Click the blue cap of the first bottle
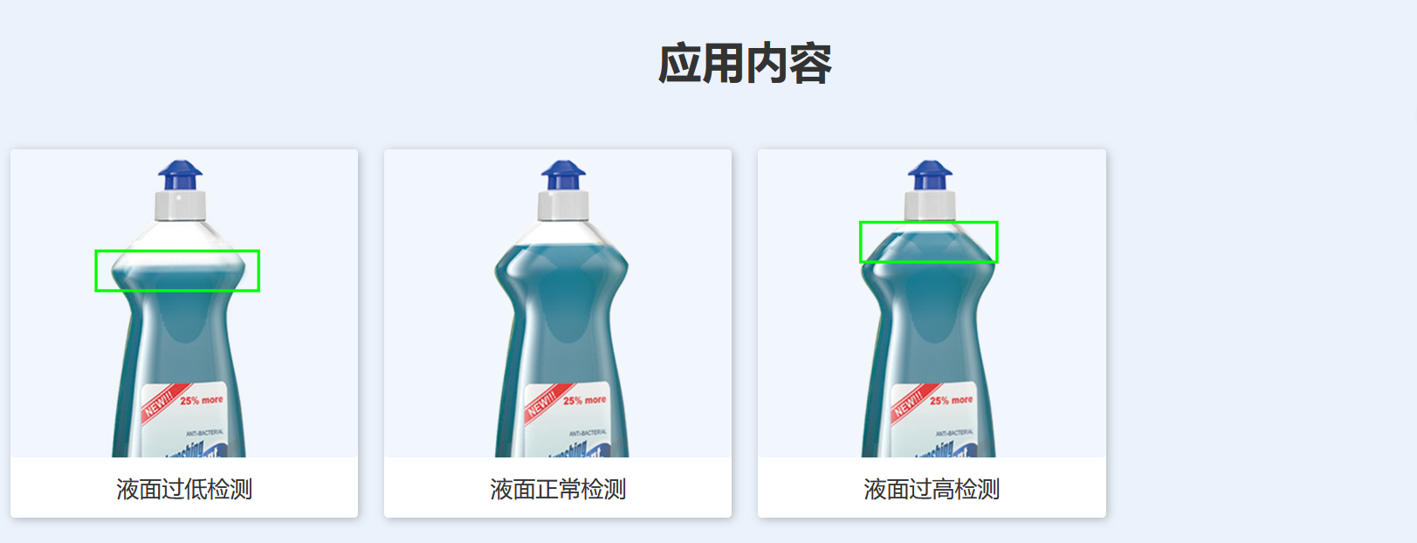1417x543 pixels. (180, 175)
